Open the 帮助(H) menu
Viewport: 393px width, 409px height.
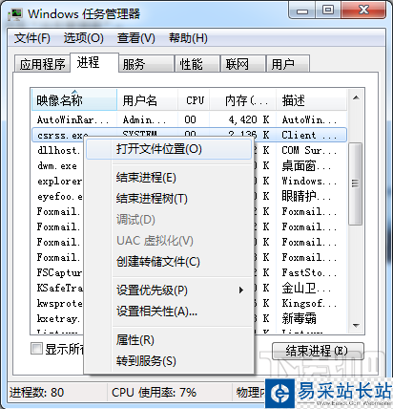[188, 38]
